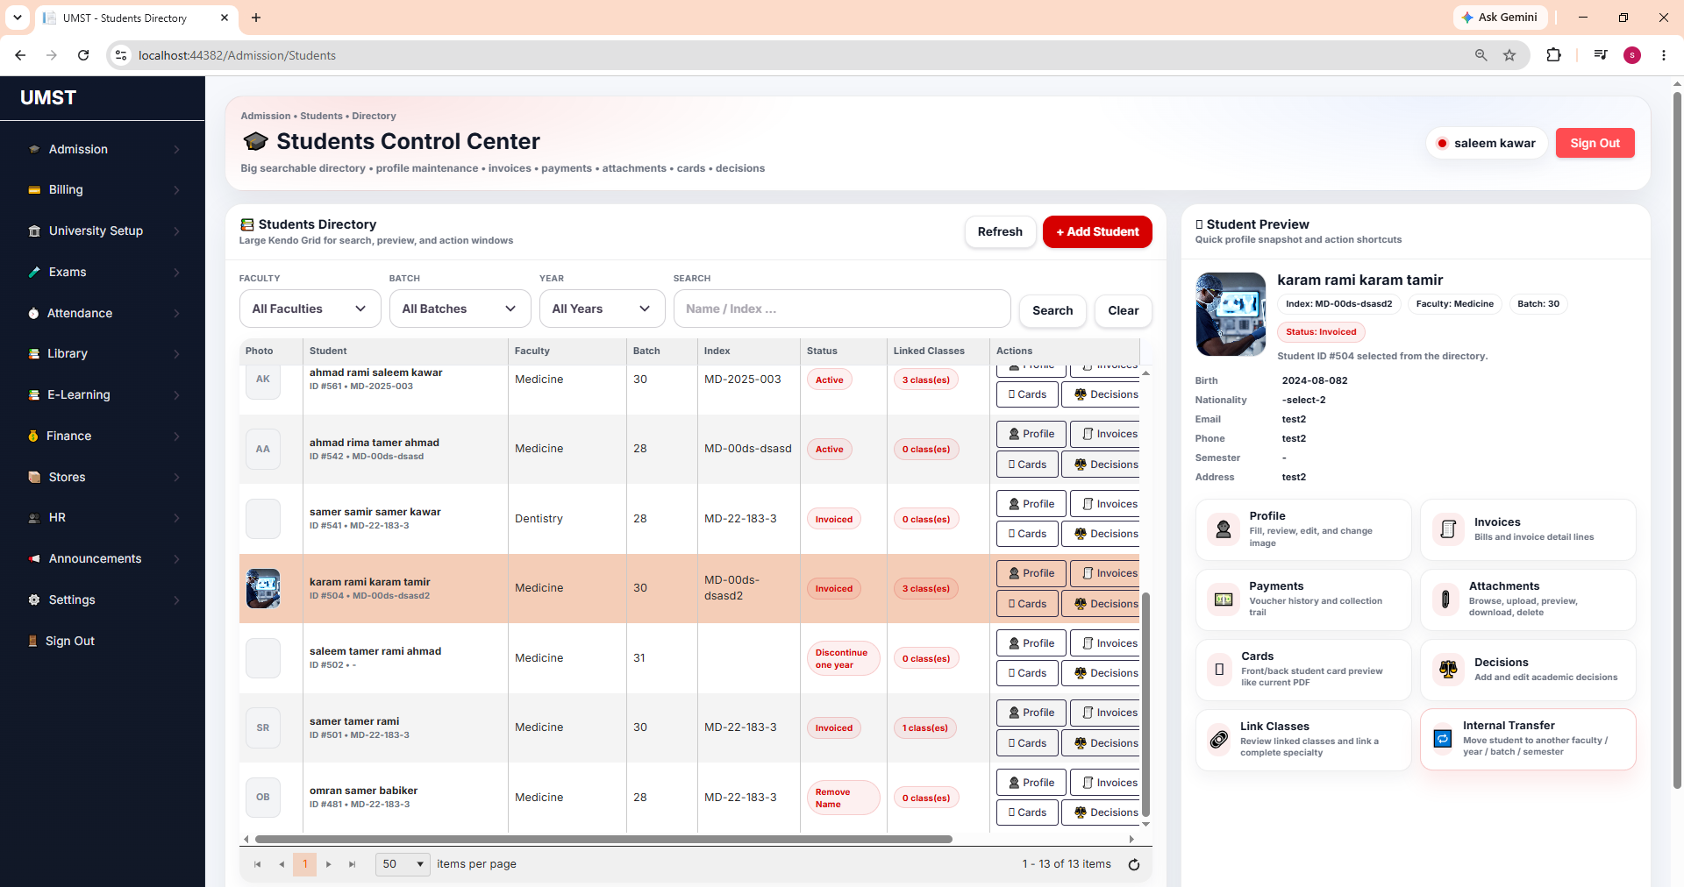
Task: Click page number 1 in pager
Action: click(x=305, y=864)
